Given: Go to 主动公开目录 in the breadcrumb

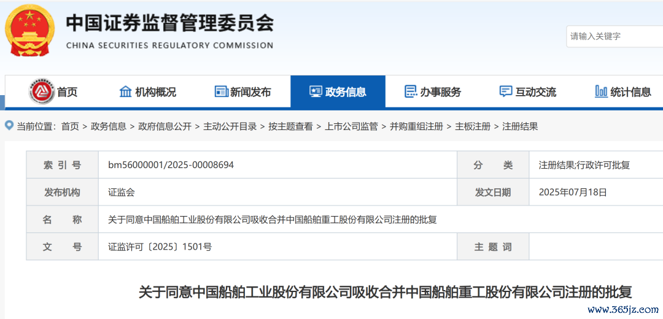Looking at the screenshot, I should point(230,126).
